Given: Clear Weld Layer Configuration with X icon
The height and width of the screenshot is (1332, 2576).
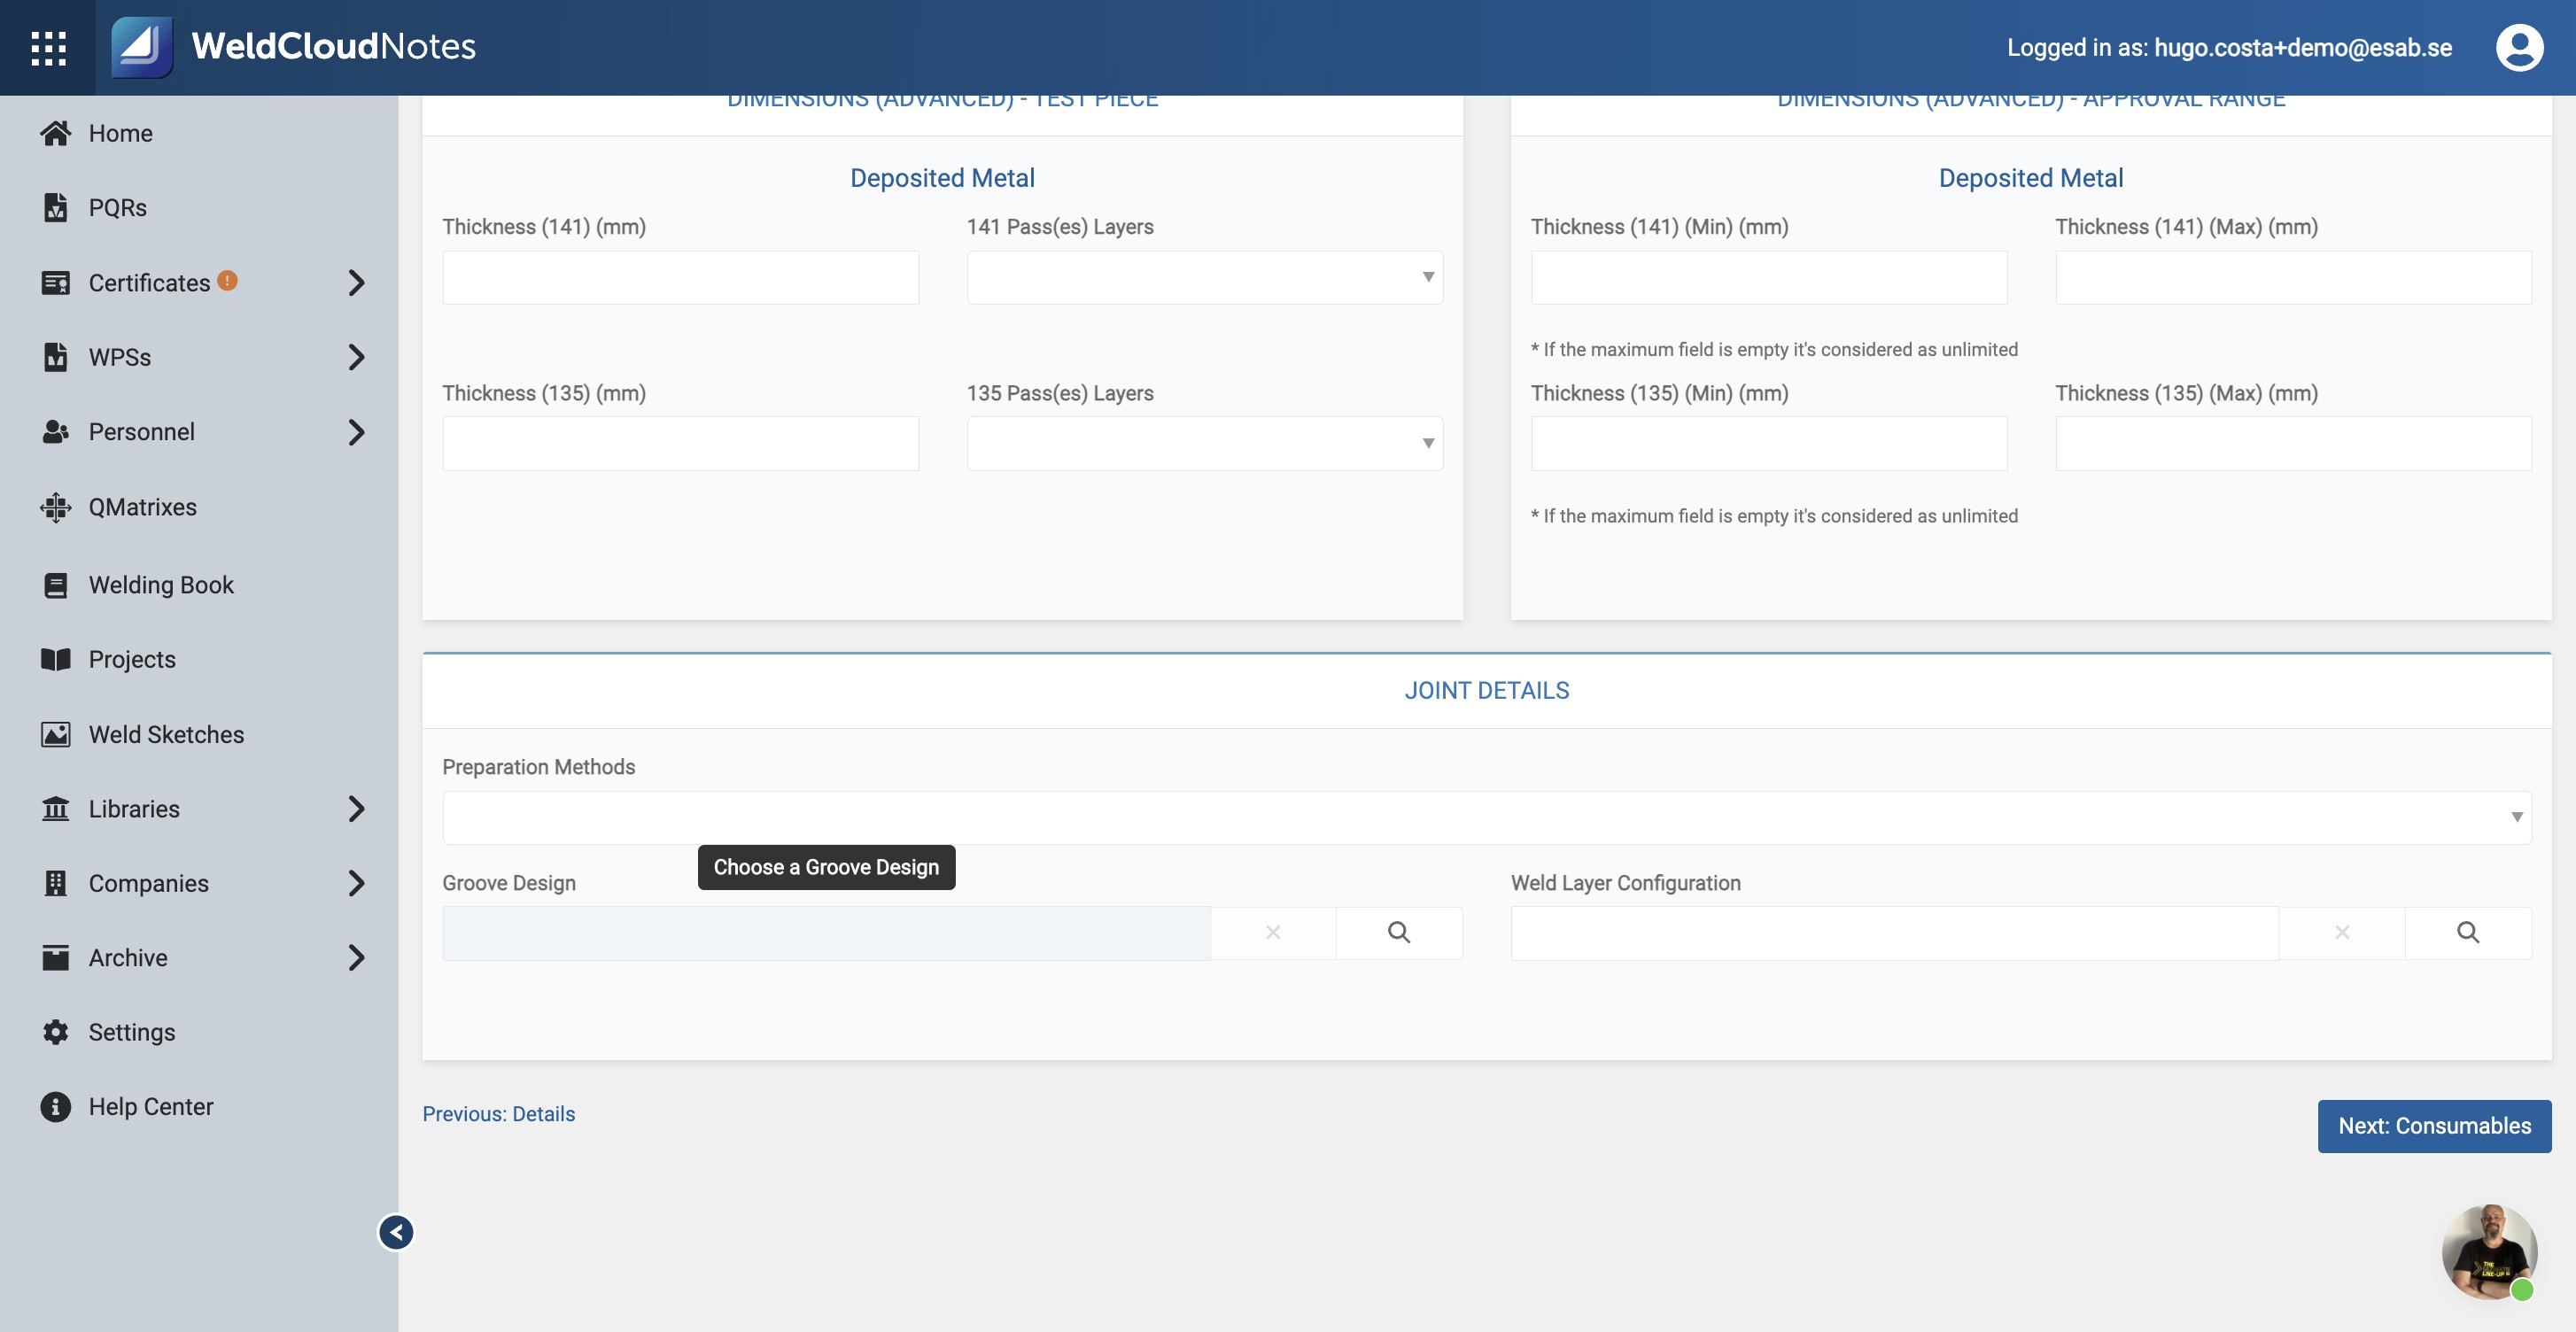Looking at the screenshot, I should coord(2341,932).
